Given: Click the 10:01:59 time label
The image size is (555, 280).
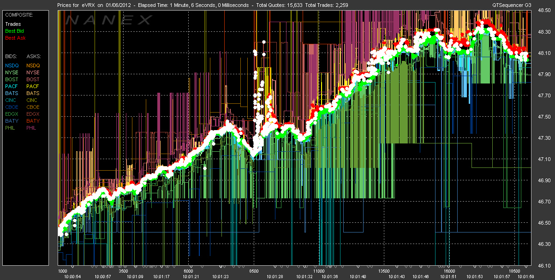Looking at the screenshot, I should [526, 277].
